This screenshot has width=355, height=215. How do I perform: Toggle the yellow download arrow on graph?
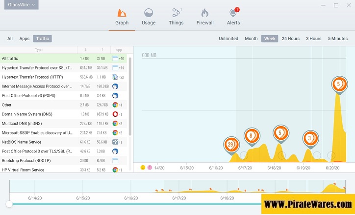pos(143,168)
